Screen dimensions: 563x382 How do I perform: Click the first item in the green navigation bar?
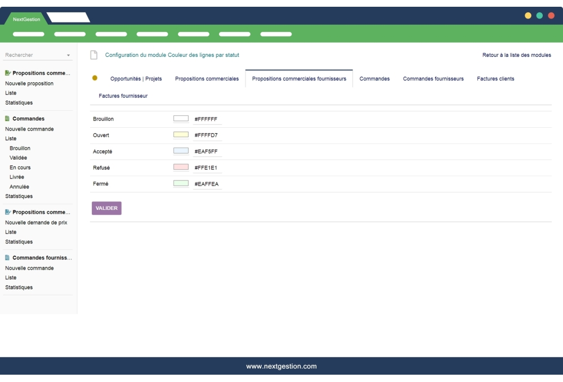click(28, 34)
